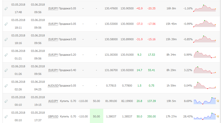Image resolution: width=221 pixels, height=123 pixels.
Task: View the mini chart for the -1.16% trade
Action: (205, 8)
